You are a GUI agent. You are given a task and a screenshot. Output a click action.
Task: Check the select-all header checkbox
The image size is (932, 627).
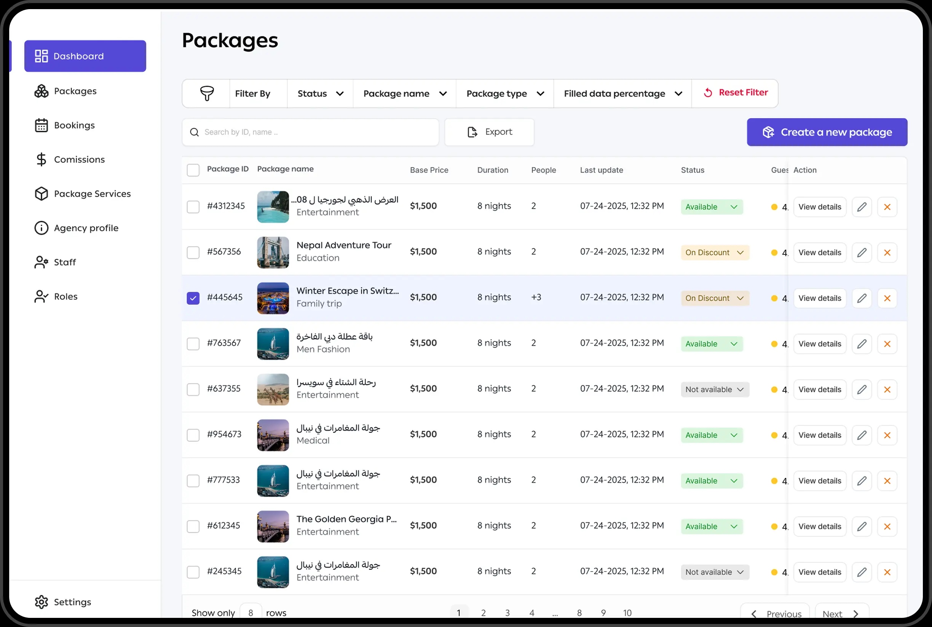click(x=193, y=170)
